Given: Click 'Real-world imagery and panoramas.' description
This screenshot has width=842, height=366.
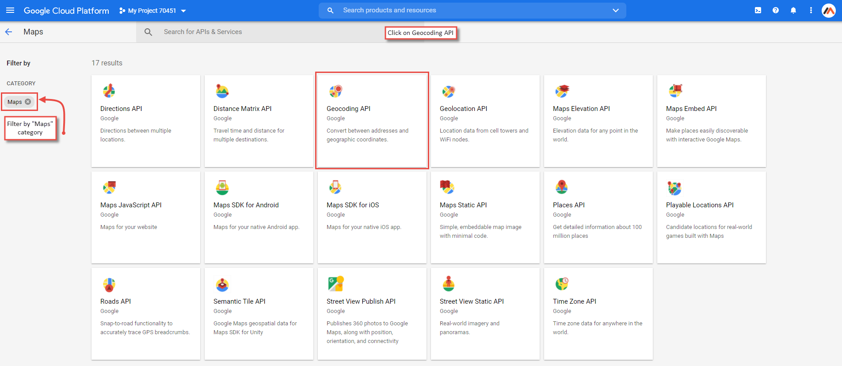Looking at the screenshot, I should point(469,328).
